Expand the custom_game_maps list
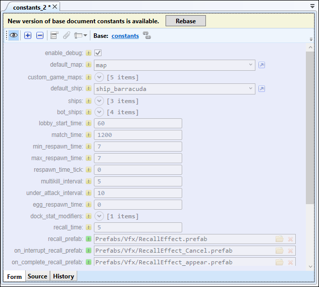 point(99,77)
